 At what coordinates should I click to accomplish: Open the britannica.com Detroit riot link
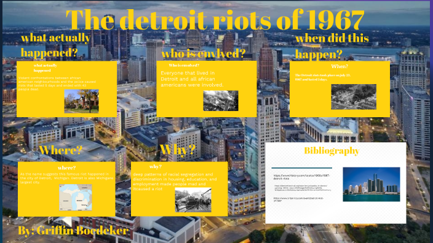point(298,199)
